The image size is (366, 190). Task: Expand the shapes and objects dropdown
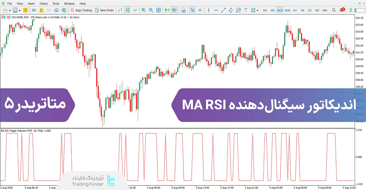(x=257, y=10)
